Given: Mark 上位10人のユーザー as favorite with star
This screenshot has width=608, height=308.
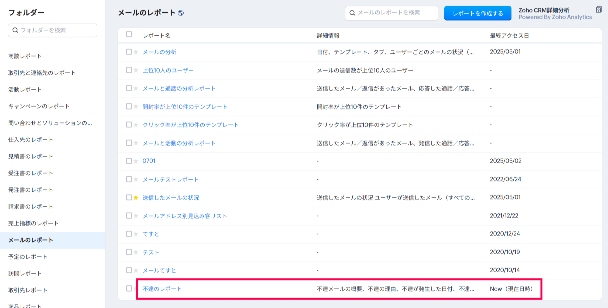Looking at the screenshot, I should tap(136, 70).
